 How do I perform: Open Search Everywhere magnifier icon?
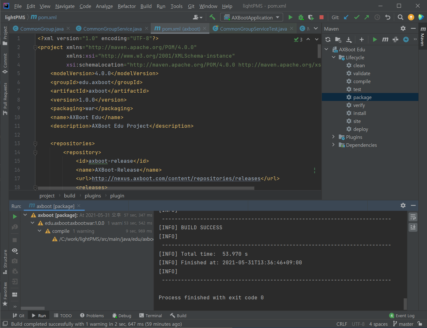pyautogui.click(x=401, y=17)
